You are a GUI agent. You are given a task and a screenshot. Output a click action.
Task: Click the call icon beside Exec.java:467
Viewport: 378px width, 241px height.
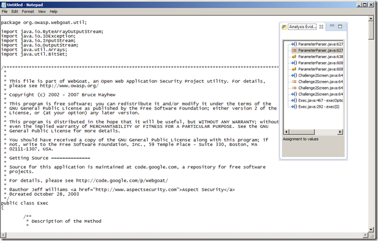click(x=294, y=100)
